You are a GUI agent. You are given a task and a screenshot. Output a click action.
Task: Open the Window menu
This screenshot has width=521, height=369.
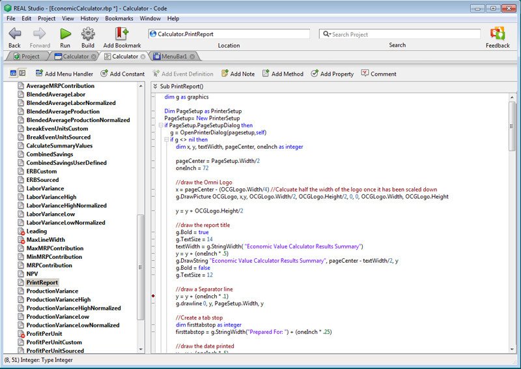tap(150, 19)
